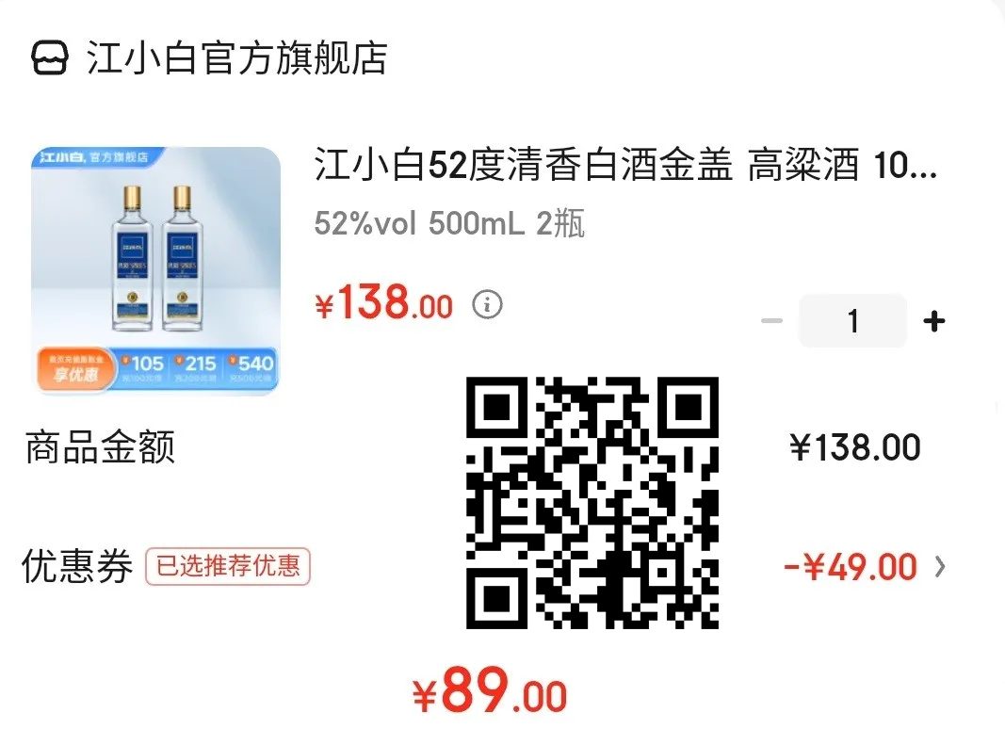Screen dimensions: 1005x745
Task: Click the 江小白 brand banner on thumbnail
Action: click(95, 157)
